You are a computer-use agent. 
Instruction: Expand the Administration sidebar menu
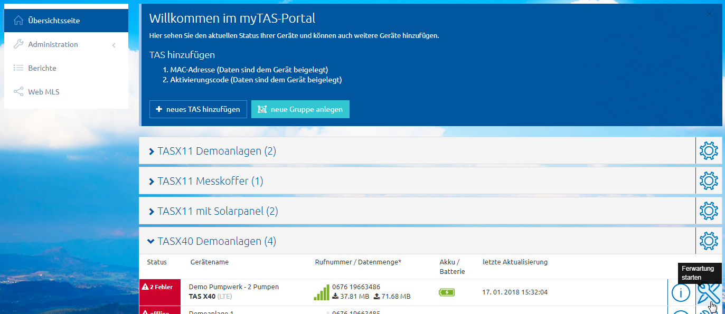(66, 44)
